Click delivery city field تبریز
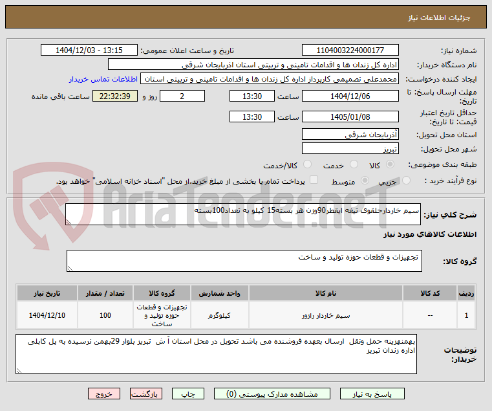 pyautogui.click(x=350, y=149)
